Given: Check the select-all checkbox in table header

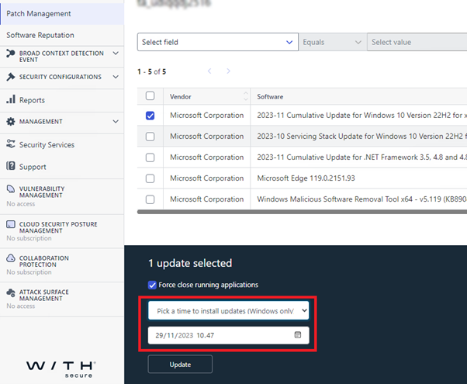Looking at the screenshot, I should (x=150, y=96).
